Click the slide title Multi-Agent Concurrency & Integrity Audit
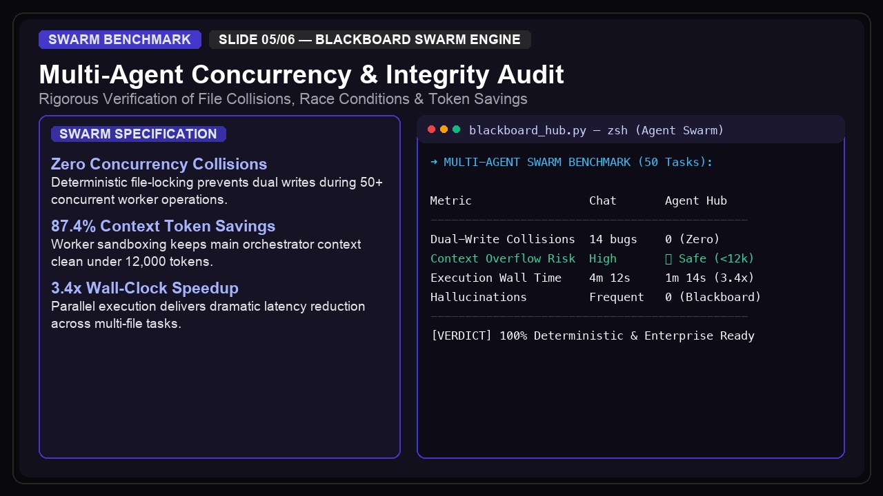Screen dimensions: 883x496 [x=301, y=74]
